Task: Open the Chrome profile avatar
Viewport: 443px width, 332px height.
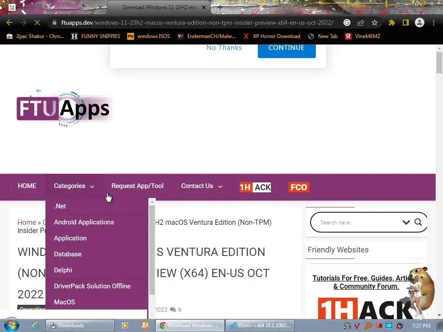Action: click(420, 22)
